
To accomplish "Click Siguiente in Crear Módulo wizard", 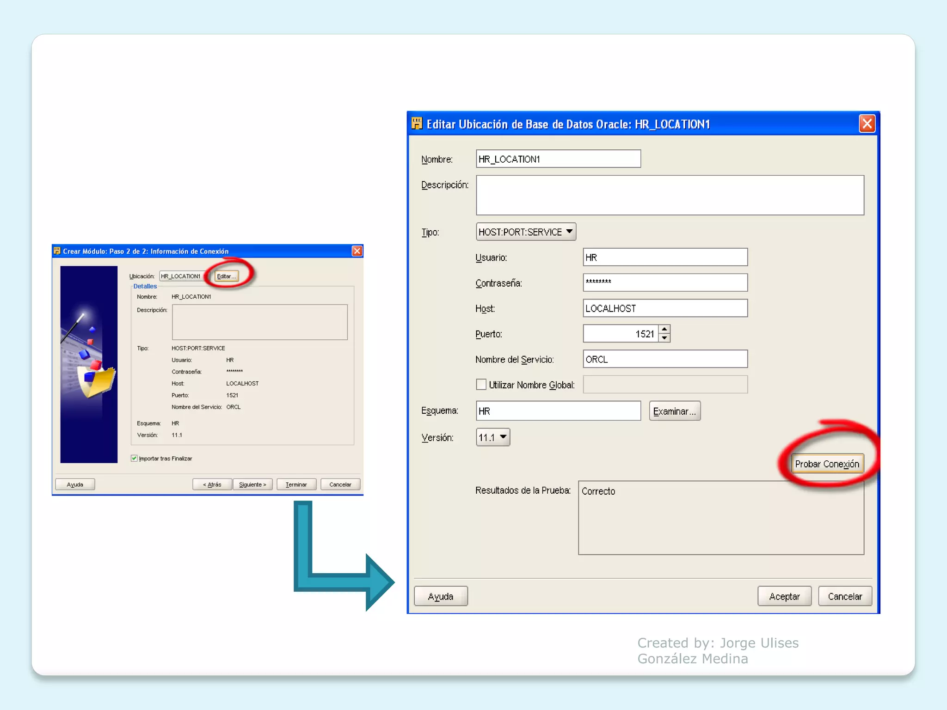I will pyautogui.click(x=252, y=484).
